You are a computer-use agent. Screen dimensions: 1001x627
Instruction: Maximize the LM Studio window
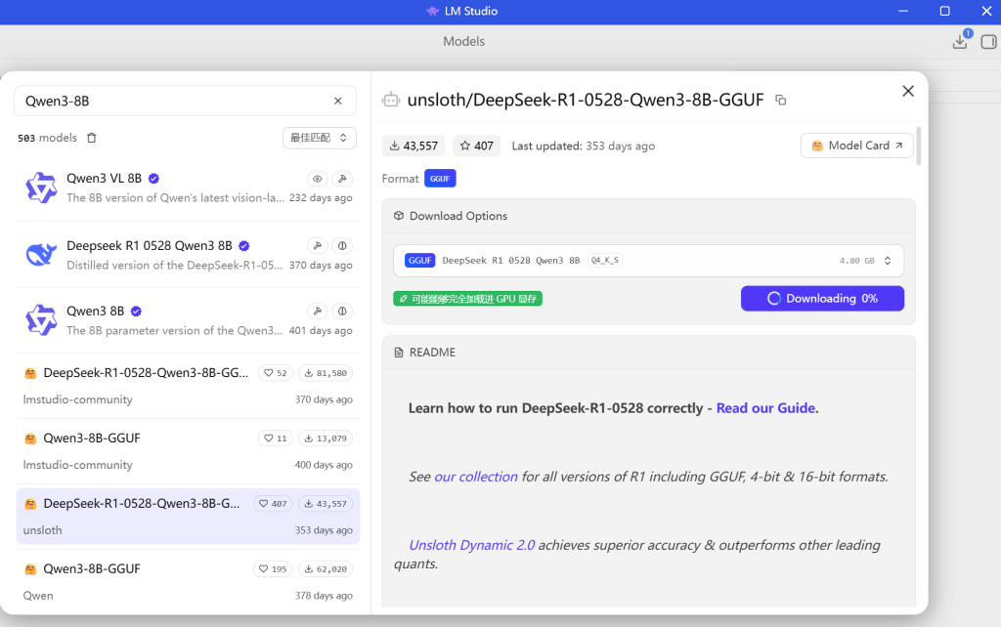[945, 12]
